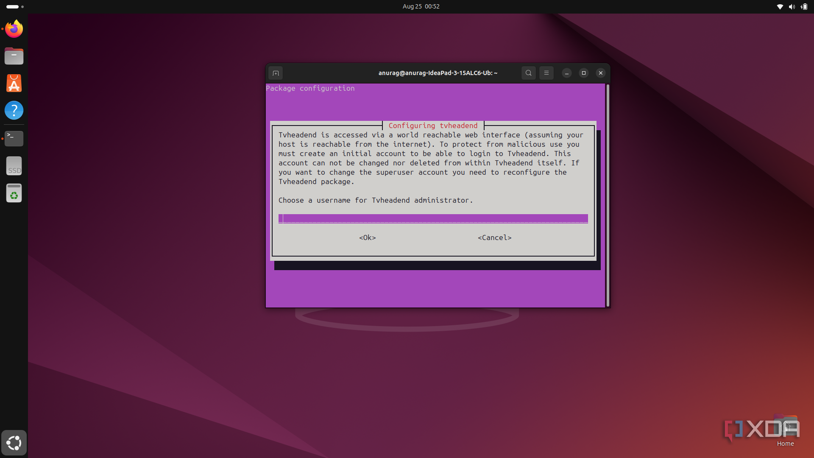Launch Firefox from the dock
The height and width of the screenshot is (458, 814).
click(14, 29)
